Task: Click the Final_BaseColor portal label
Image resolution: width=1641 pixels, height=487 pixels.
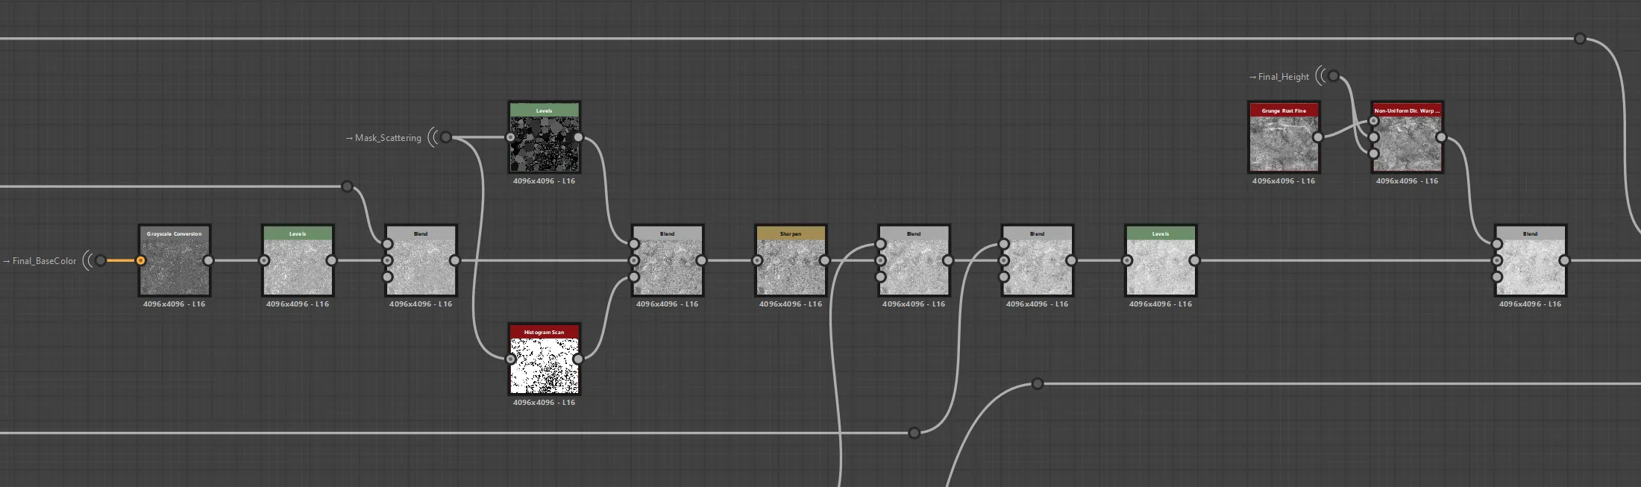Action: (45, 261)
